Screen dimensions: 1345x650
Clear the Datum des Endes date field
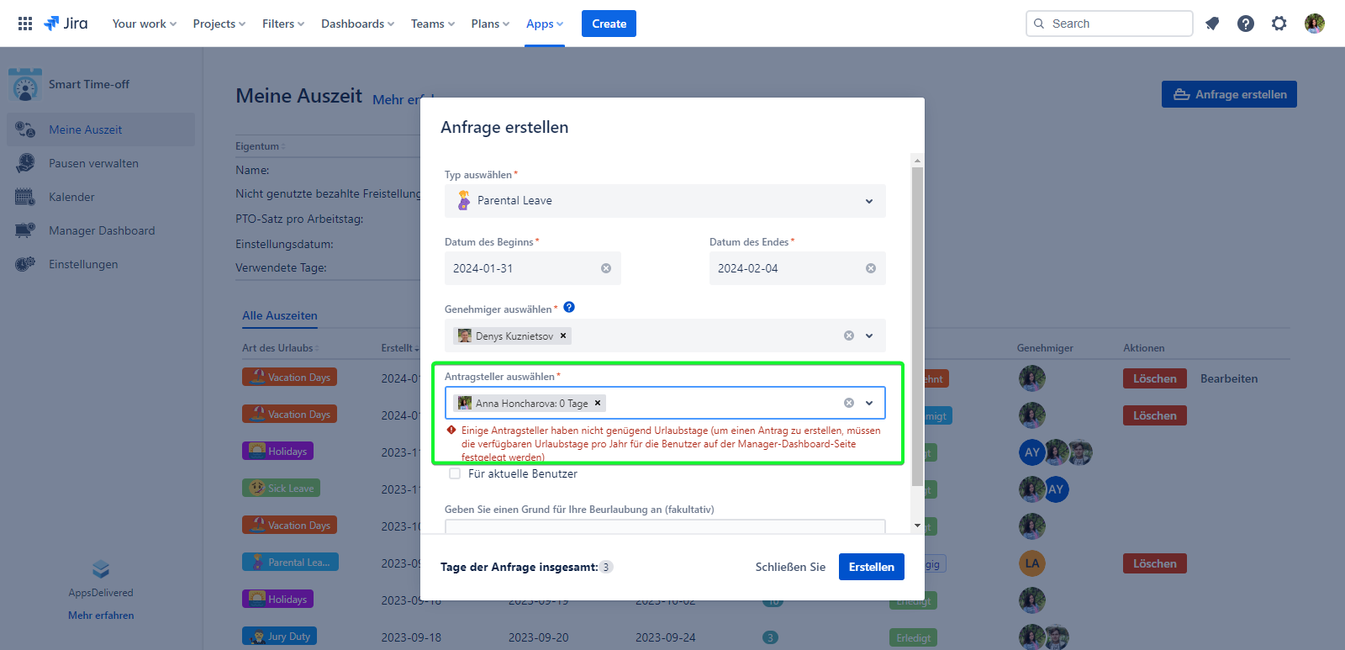pyautogui.click(x=871, y=268)
